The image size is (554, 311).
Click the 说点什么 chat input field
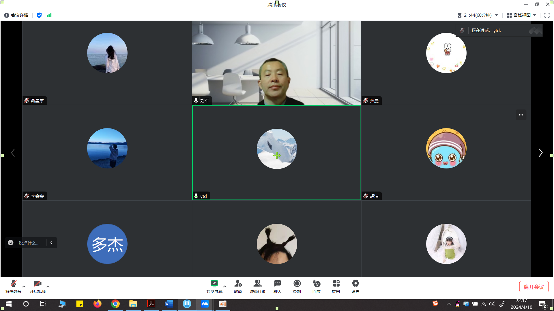click(x=29, y=243)
